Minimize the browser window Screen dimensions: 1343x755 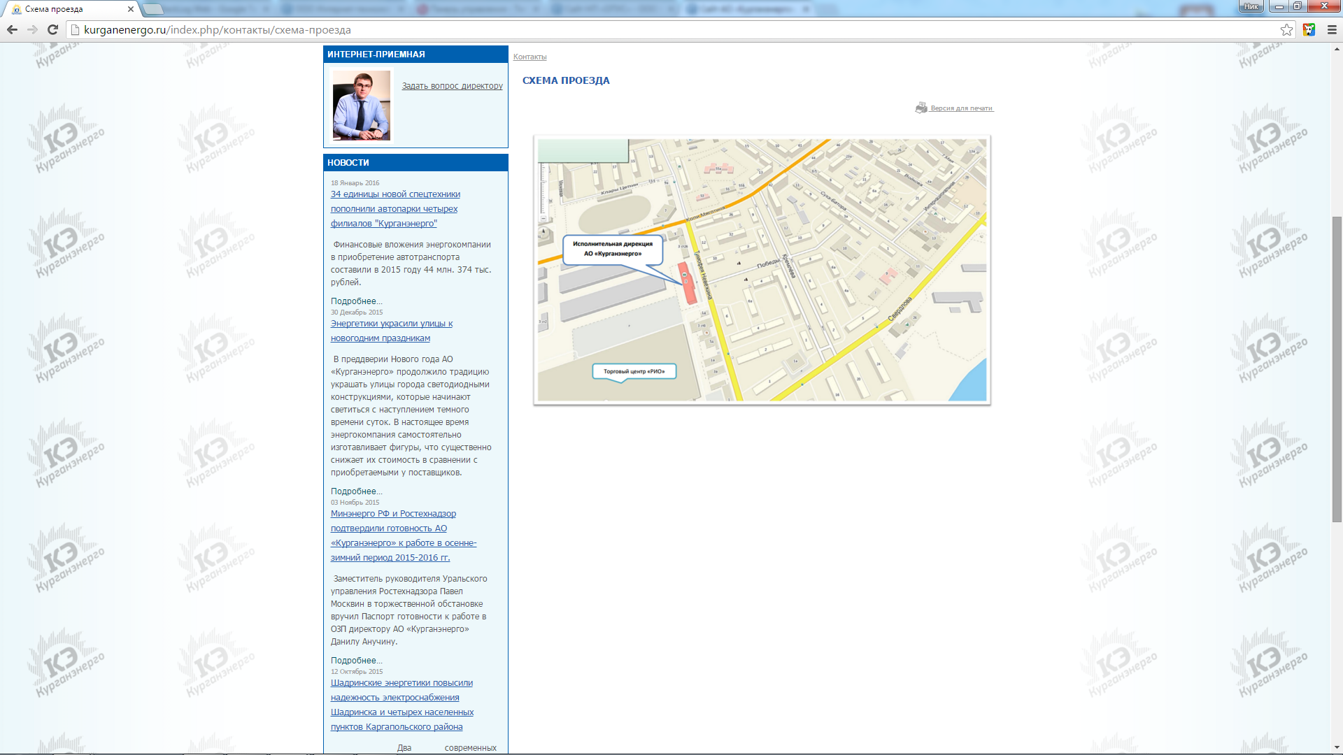coord(1279,6)
